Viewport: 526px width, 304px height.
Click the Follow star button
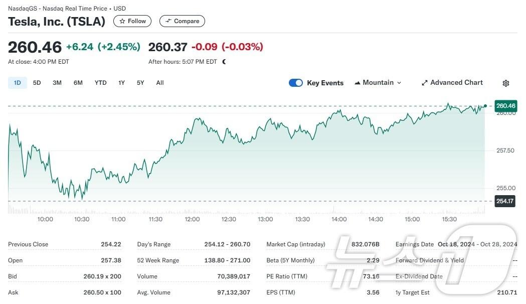pyautogui.click(x=132, y=21)
